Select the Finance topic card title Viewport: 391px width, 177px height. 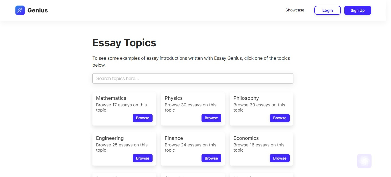coord(174,138)
